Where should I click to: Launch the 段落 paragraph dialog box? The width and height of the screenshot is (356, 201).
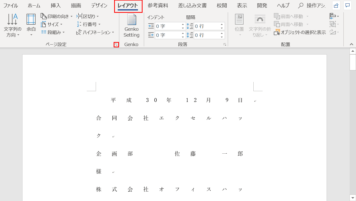click(x=225, y=45)
